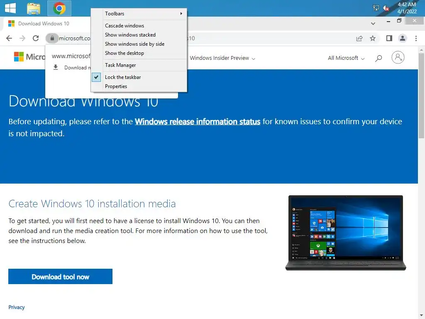Expand Windows Insider Preview dropdown
Screen dimensions: 425x319
222,58
